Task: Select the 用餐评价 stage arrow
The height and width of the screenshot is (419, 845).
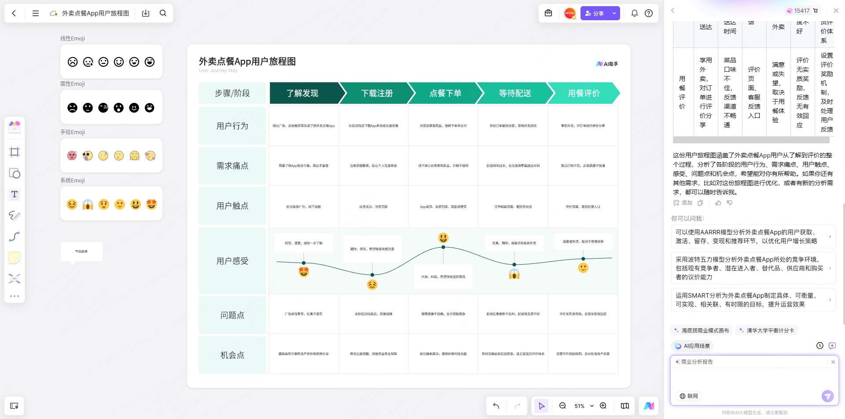Action: tap(584, 93)
